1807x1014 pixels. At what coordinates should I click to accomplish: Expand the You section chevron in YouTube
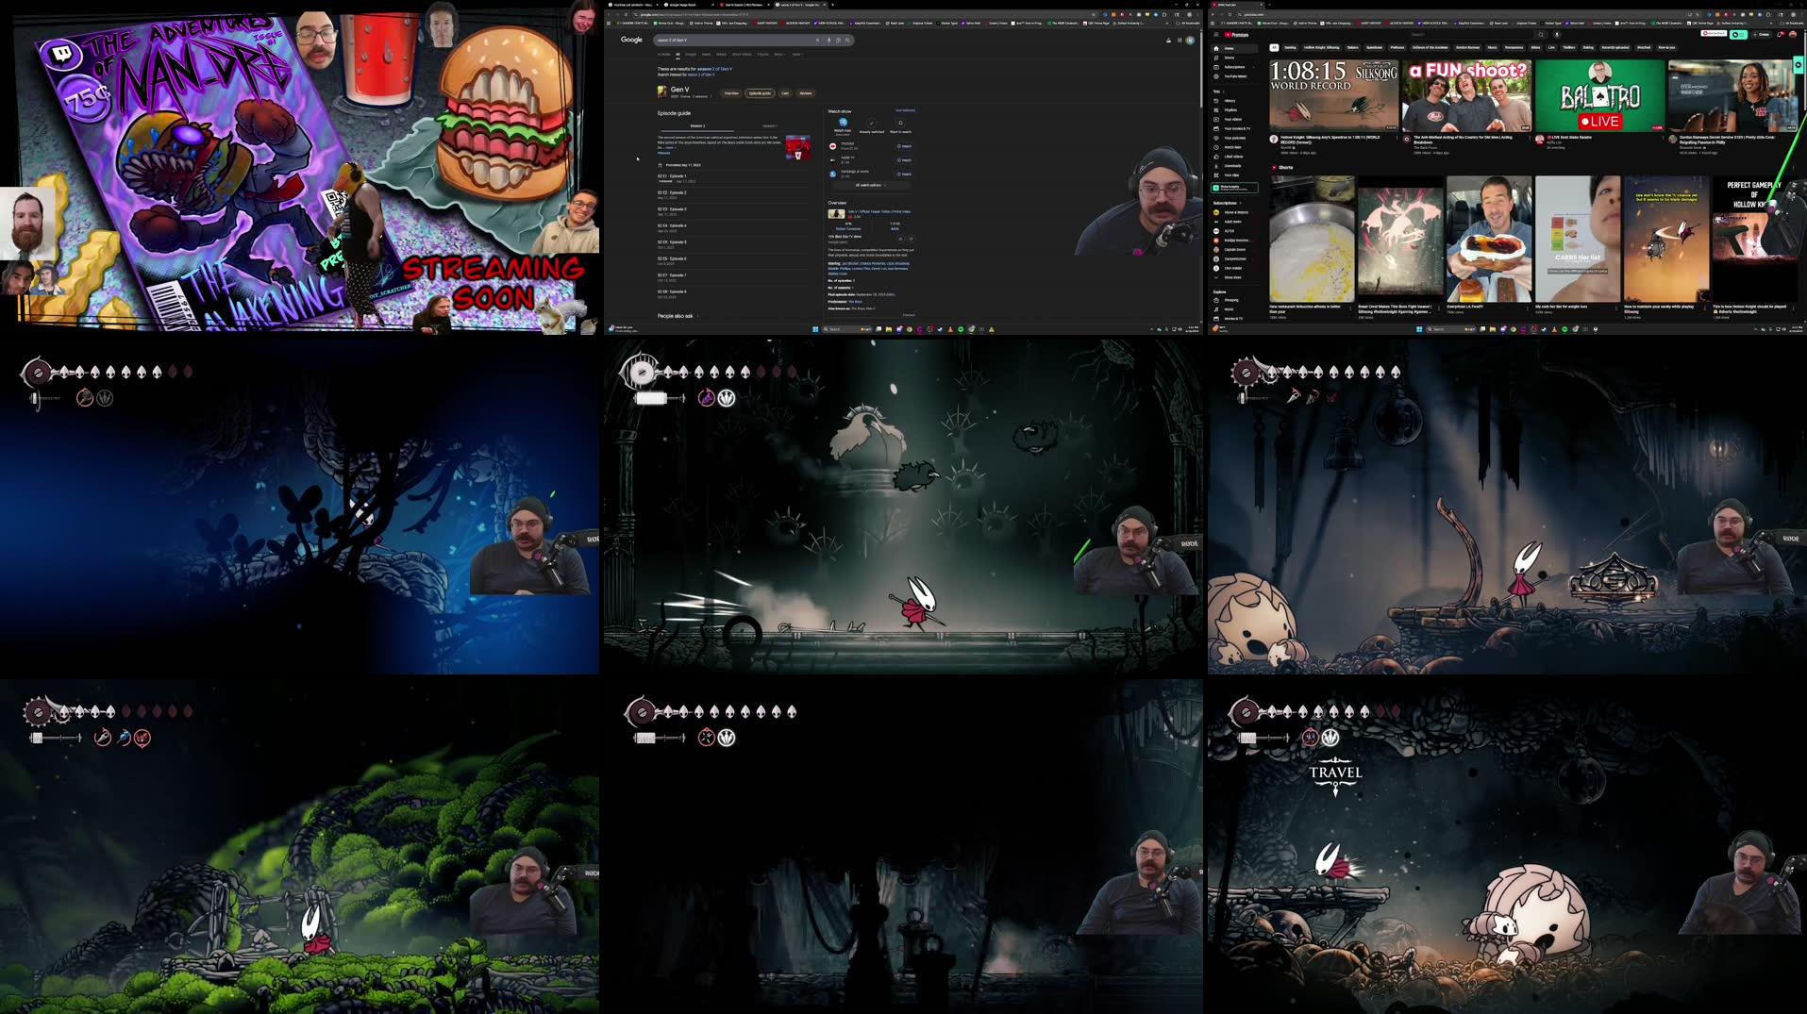coord(1224,91)
